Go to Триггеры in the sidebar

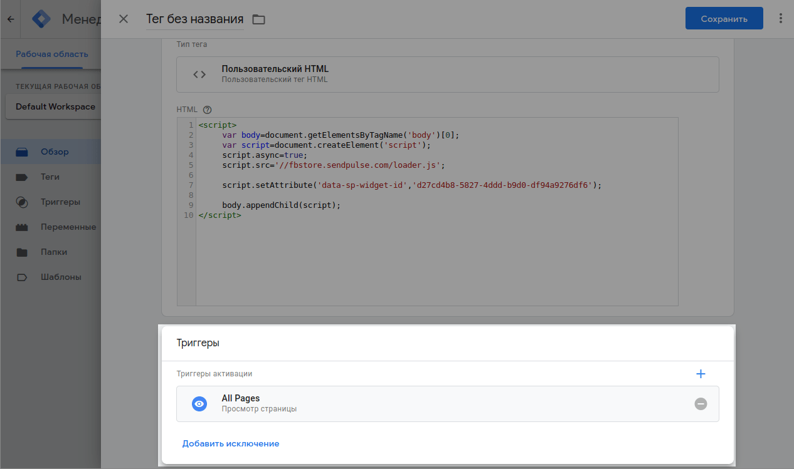[60, 202]
